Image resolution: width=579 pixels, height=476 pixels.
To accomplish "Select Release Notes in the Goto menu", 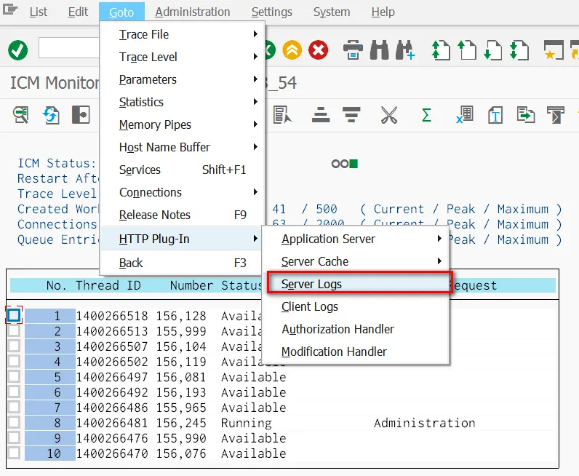I will (x=183, y=215).
